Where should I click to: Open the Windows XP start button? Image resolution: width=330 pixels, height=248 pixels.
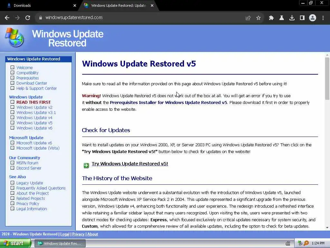click(x=15, y=243)
